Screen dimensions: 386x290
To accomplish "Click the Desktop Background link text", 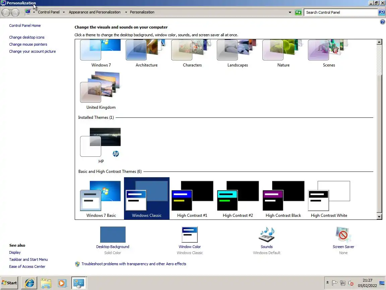I will [113, 247].
